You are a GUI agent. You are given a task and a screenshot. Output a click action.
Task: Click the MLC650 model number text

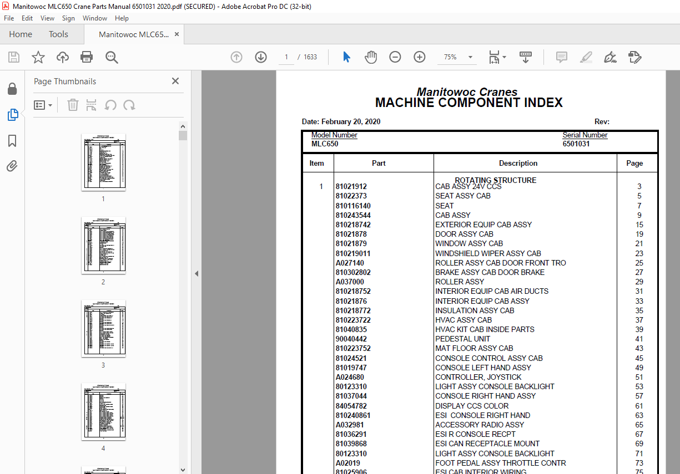pos(325,144)
